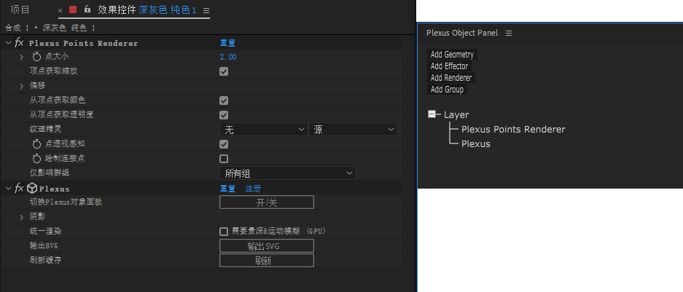
Task: Expand the 点大小 property
Action: 21,57
